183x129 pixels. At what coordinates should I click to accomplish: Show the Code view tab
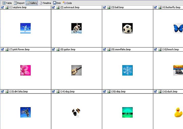67,3
